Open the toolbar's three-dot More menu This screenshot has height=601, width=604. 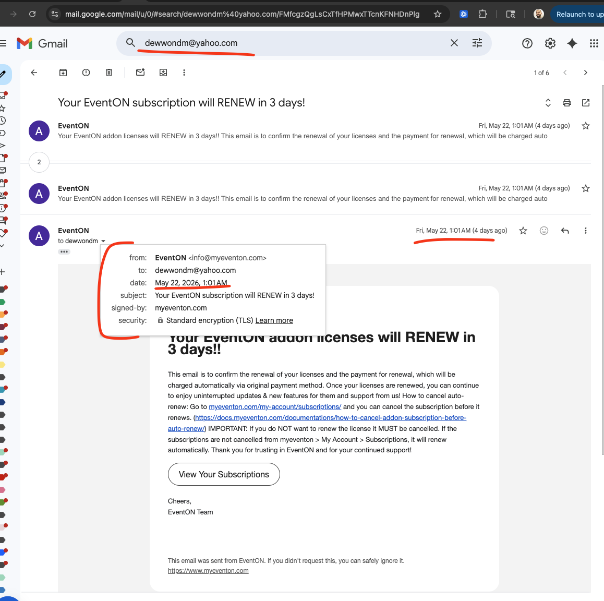(x=184, y=73)
